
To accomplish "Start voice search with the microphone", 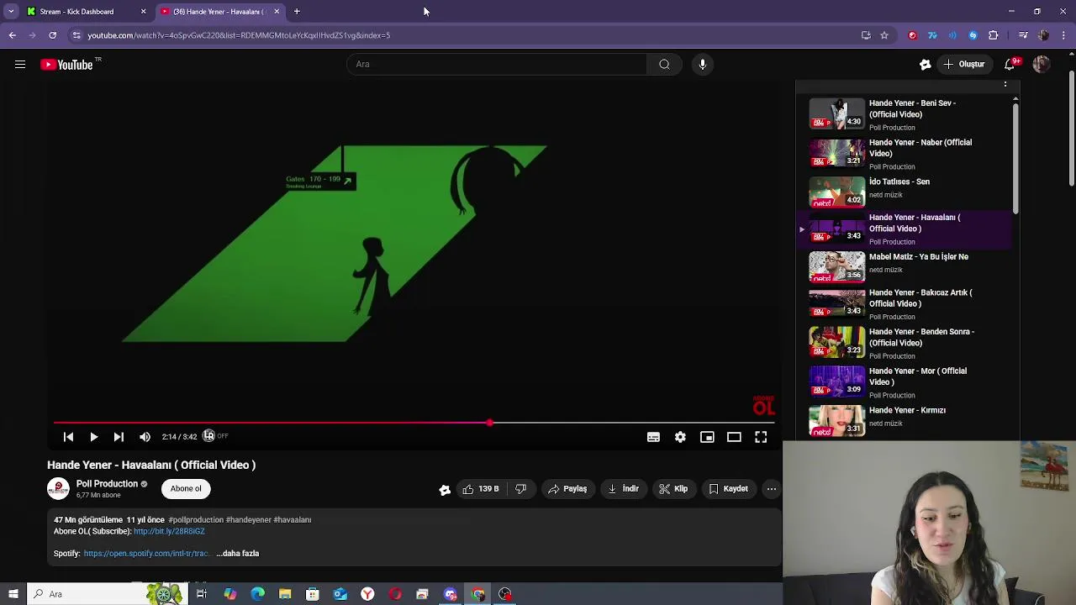I will click(703, 64).
